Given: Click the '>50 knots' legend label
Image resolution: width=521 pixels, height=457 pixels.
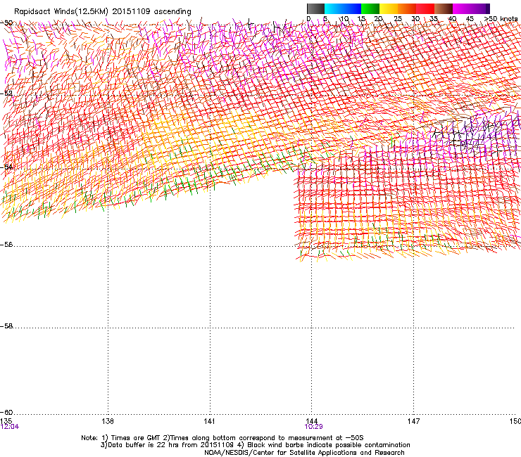Looking at the screenshot, I should 501,19.
